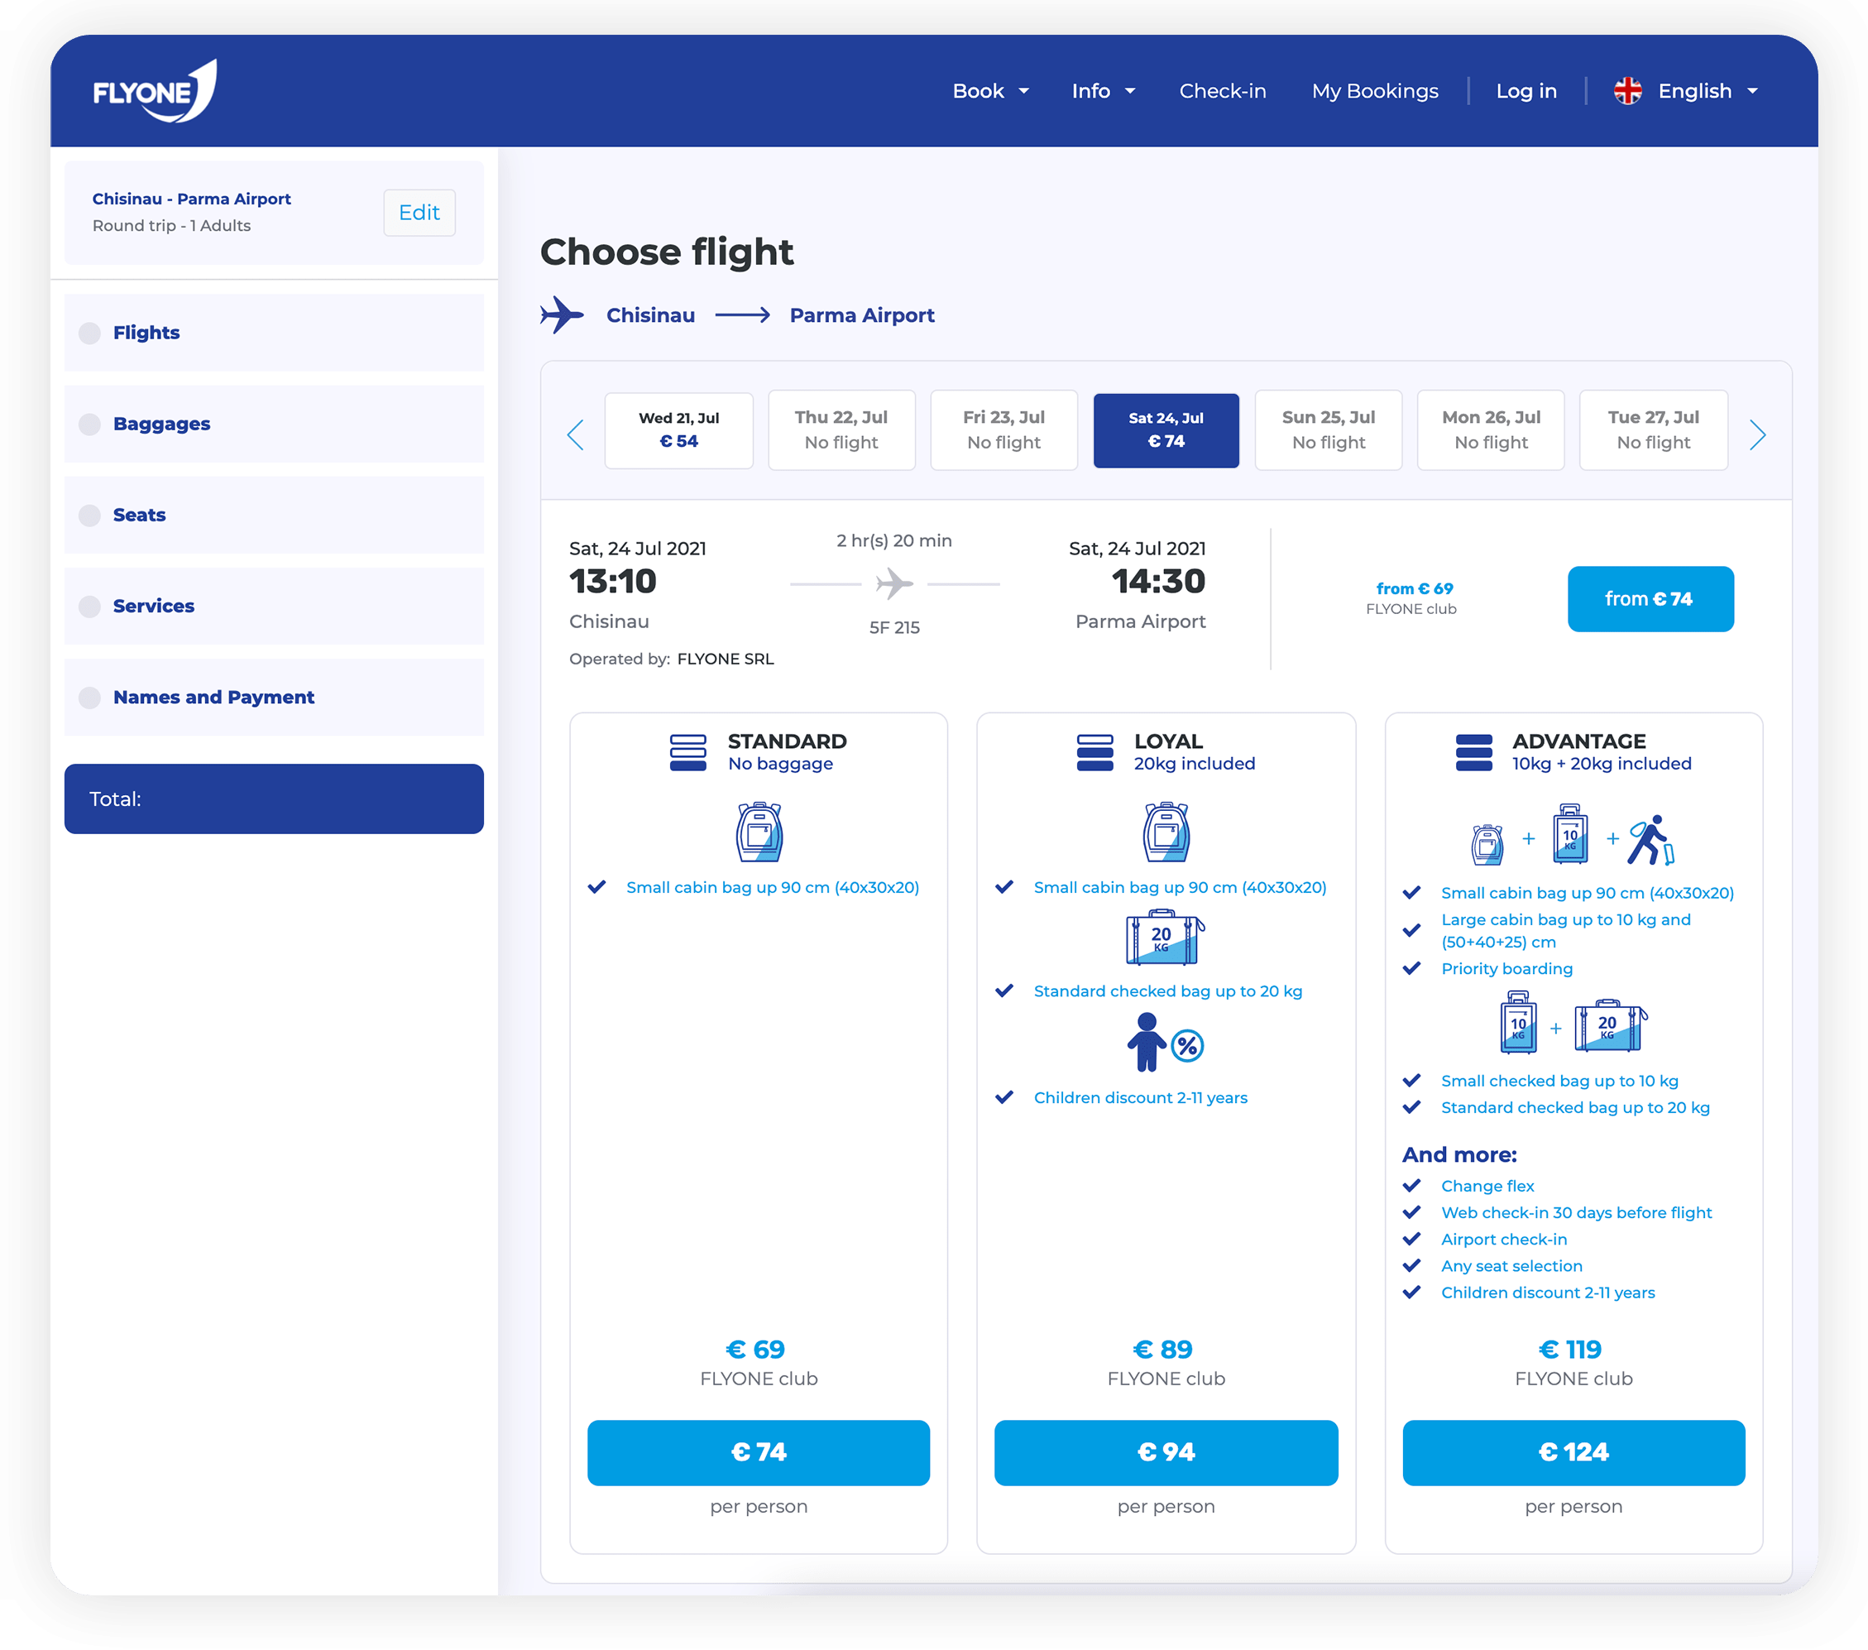
Task: Click 'Standard checked bag up to 20 kg' in LOYAL
Action: tap(1167, 991)
